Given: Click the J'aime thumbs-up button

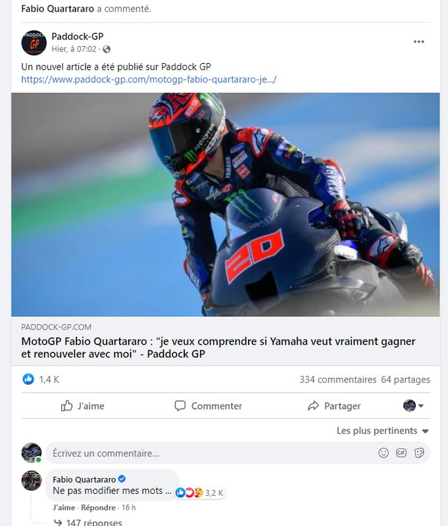Looking at the screenshot, I should click(82, 406).
